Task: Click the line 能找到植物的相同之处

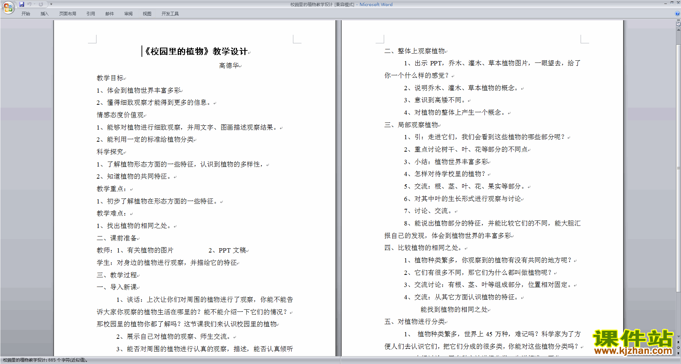Action: (x=454, y=309)
